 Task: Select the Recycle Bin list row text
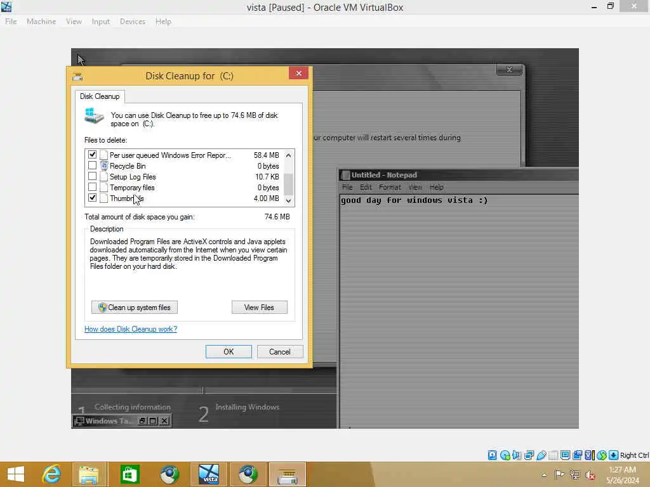128,166
